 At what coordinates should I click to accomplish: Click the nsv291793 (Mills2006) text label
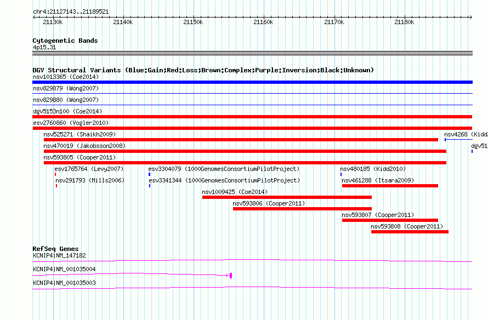coord(90,180)
